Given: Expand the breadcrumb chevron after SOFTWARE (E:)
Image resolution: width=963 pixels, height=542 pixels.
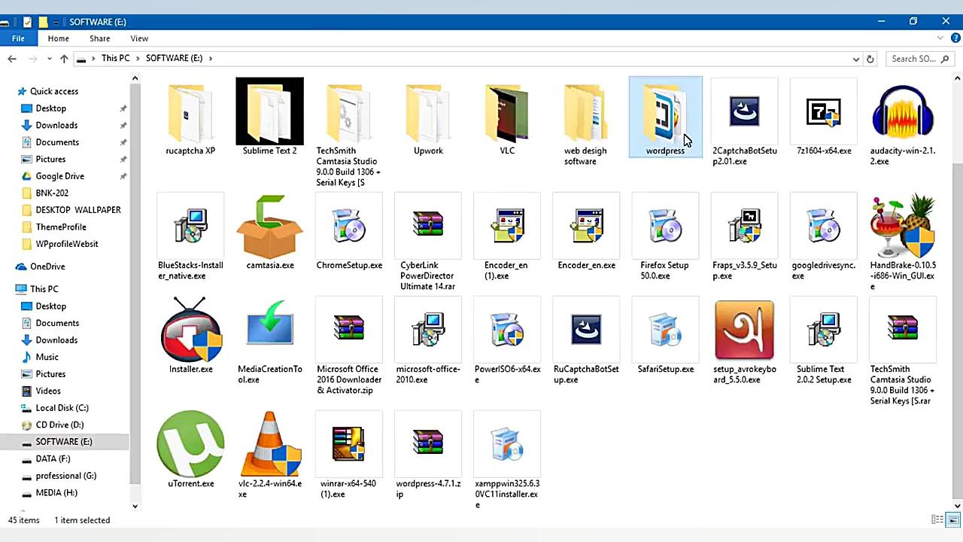Looking at the screenshot, I should pyautogui.click(x=211, y=58).
